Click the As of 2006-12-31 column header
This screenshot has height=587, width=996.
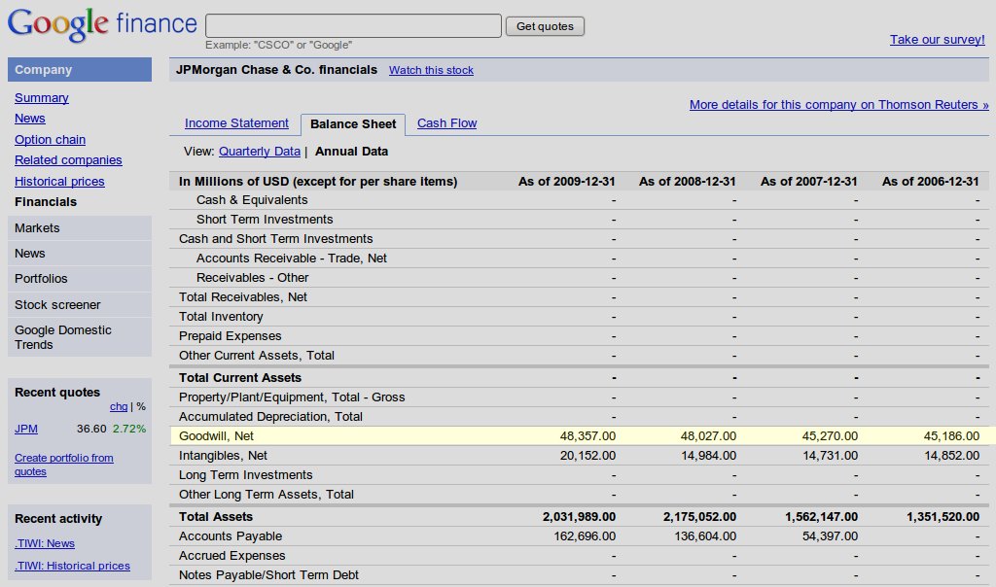(x=931, y=182)
